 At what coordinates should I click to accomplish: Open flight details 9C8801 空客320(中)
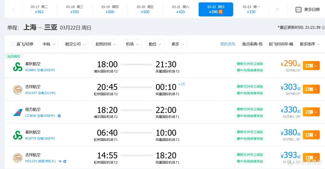point(40,70)
